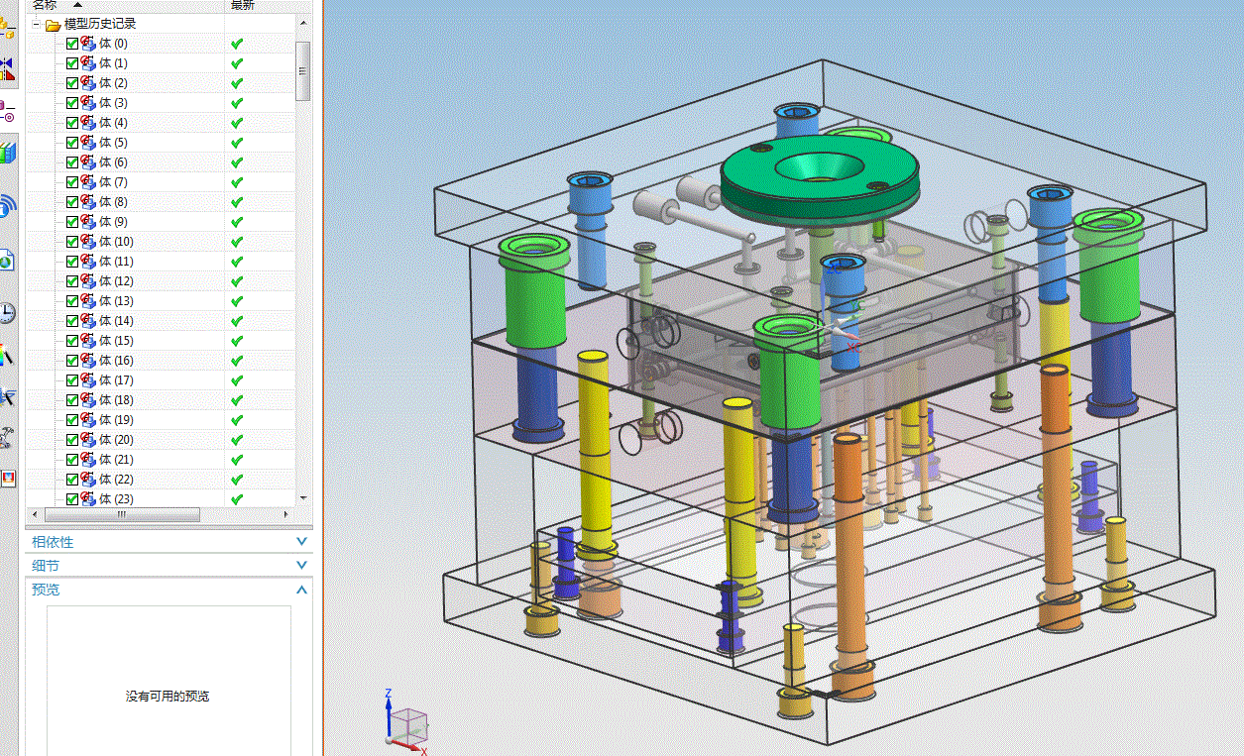
Task: Click the tree list scroll-up arrow
Action: tap(303, 23)
